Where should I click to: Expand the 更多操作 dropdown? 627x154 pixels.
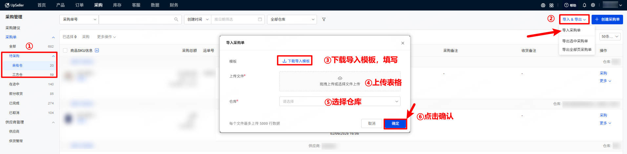click(106, 37)
